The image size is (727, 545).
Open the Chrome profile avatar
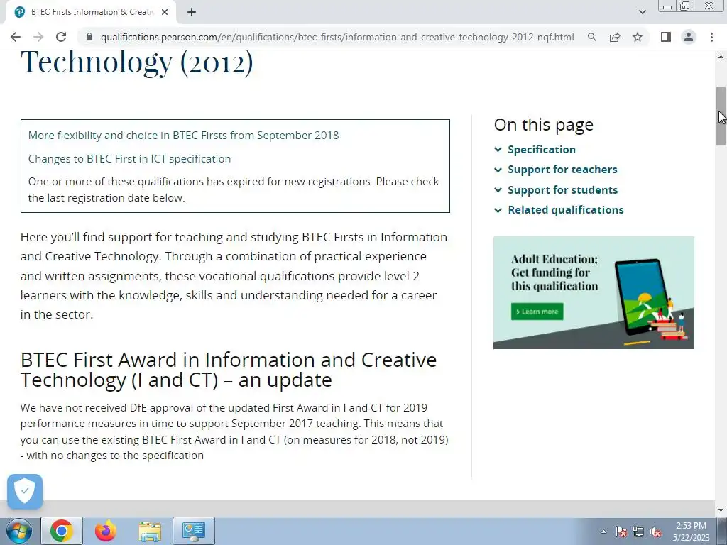pos(689,37)
